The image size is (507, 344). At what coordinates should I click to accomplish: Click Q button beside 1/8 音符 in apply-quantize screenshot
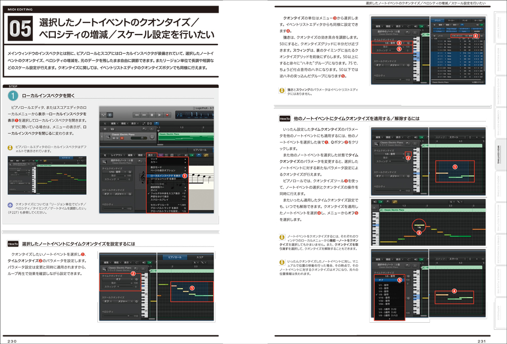point(408,154)
